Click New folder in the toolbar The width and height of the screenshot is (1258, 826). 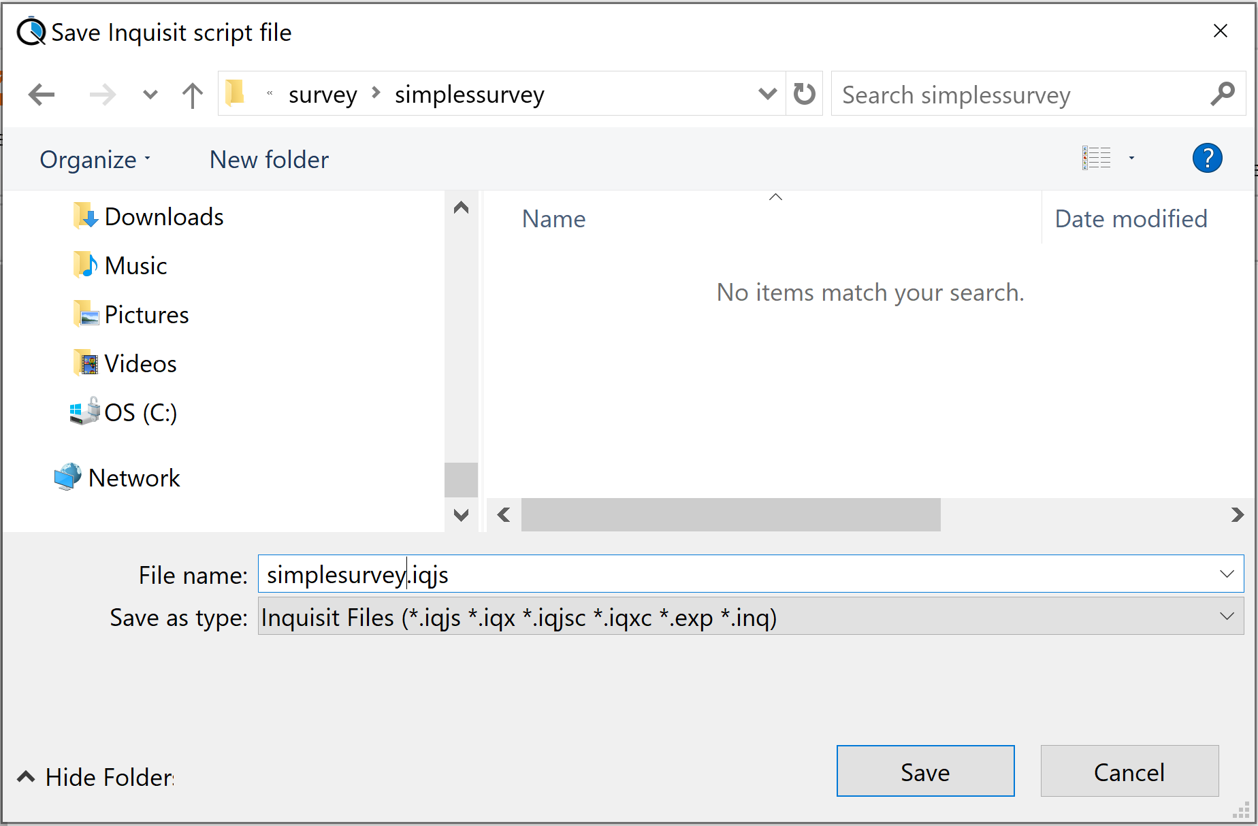pyautogui.click(x=269, y=160)
